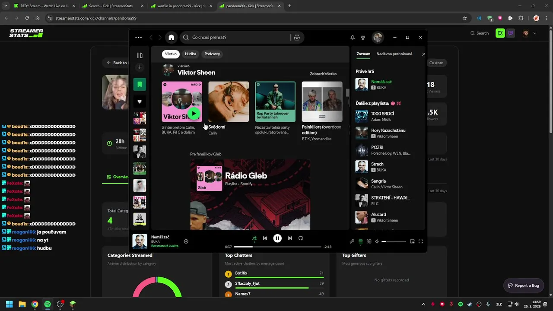The width and height of the screenshot is (553, 311).
Task: Click Report a Bug button
Action: (523, 286)
